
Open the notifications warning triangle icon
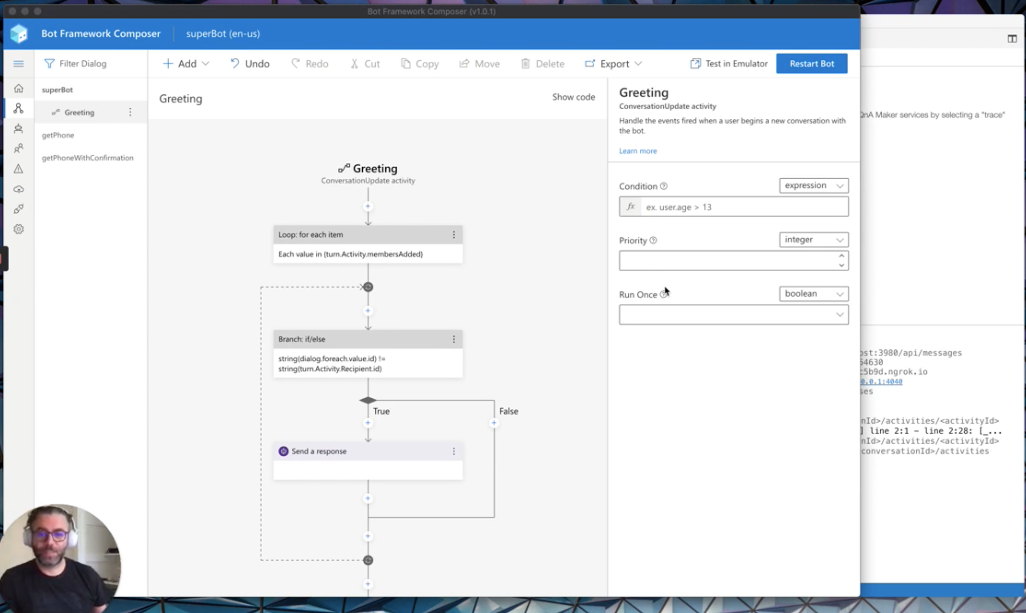[x=18, y=169]
